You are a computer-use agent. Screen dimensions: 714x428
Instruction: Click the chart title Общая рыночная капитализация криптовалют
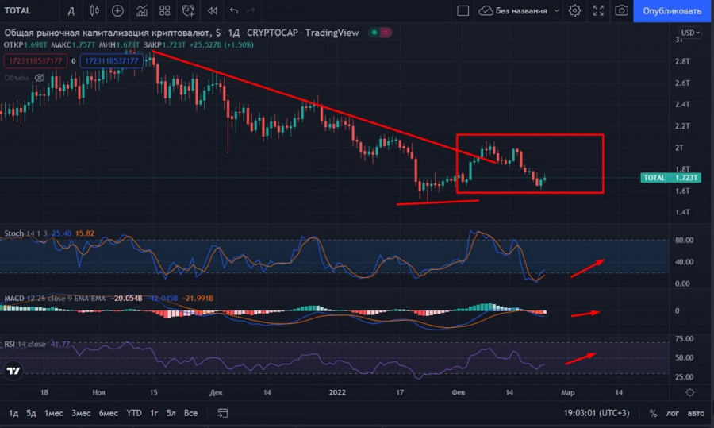click(108, 33)
